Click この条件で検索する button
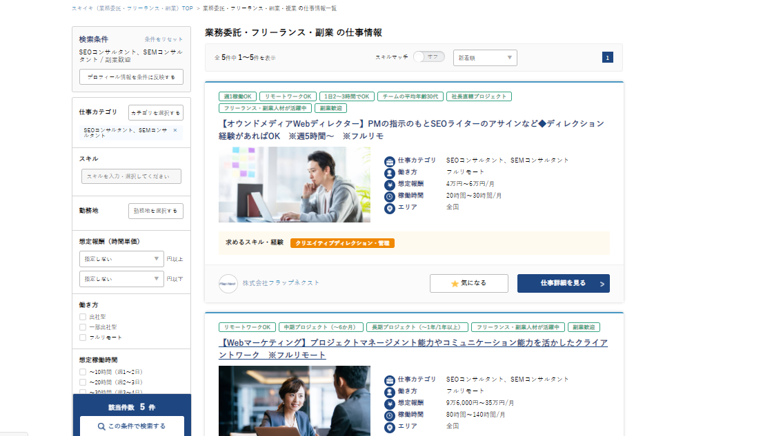 [x=132, y=426]
